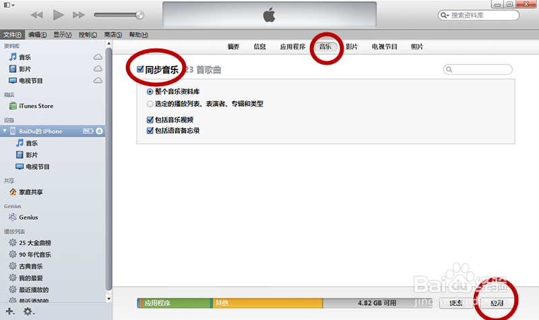Click the play button
The image size is (539, 320).
coord(58,15)
